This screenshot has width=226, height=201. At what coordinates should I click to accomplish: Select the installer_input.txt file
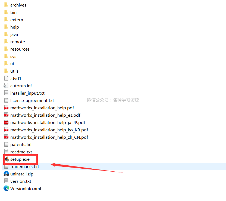pyautogui.click(x=27, y=93)
